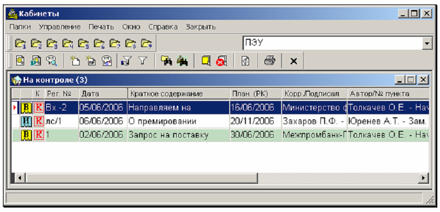Click the new document marked ПР icon
The image size is (440, 212).
[91, 61]
